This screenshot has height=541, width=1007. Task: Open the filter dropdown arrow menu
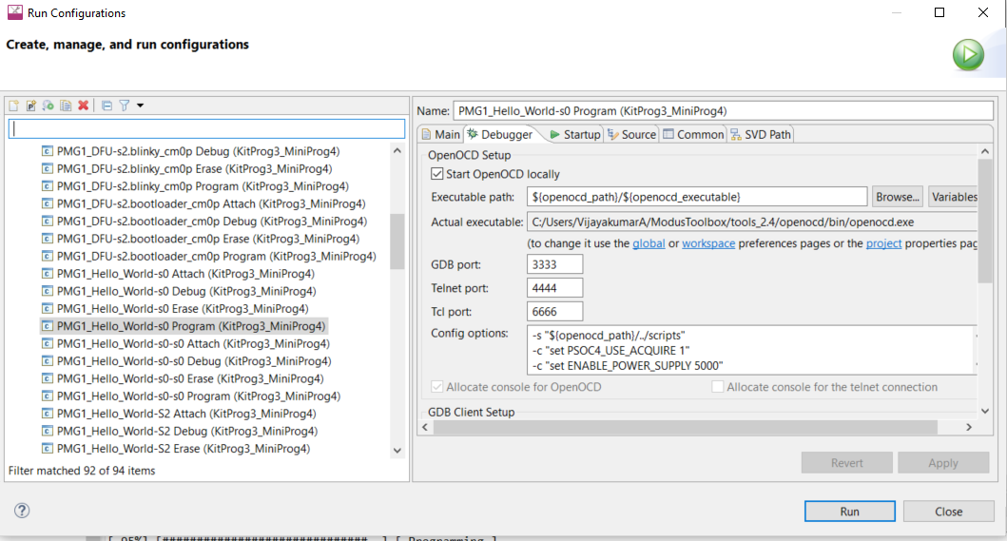pyautogui.click(x=141, y=106)
